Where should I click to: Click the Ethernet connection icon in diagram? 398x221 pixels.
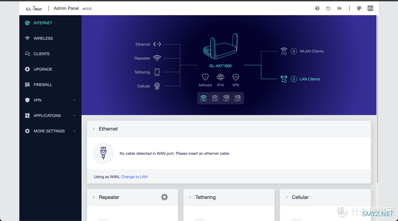157,44
